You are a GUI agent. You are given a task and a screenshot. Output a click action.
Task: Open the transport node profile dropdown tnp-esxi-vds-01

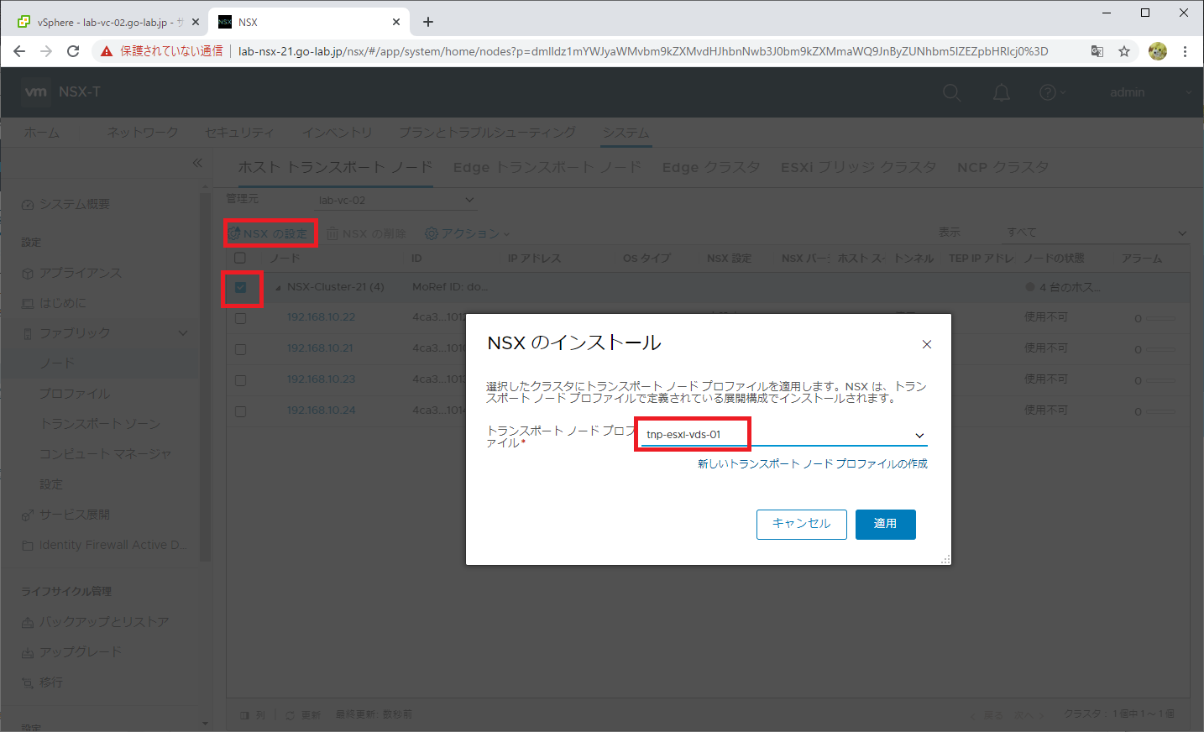(x=784, y=435)
